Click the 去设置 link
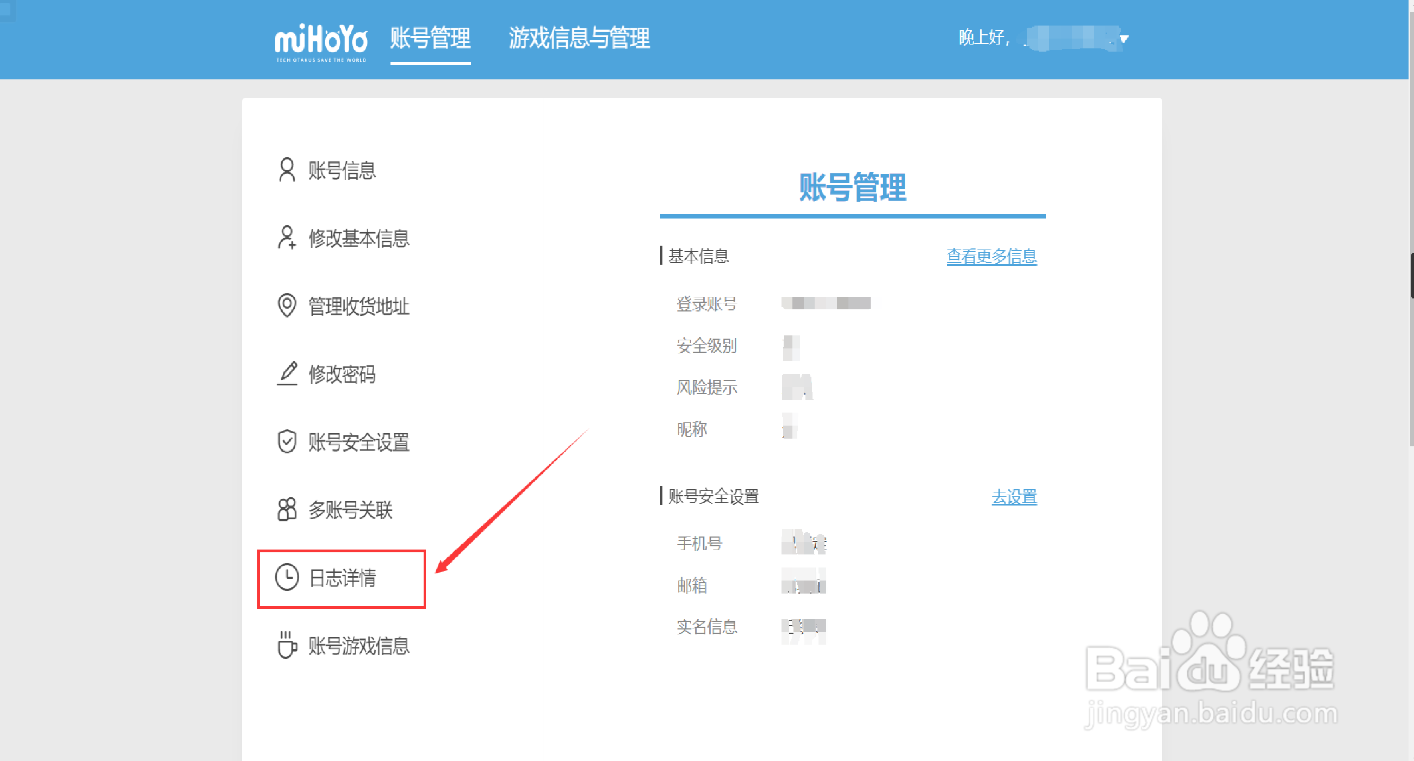The image size is (1414, 761). pyautogui.click(x=1013, y=496)
